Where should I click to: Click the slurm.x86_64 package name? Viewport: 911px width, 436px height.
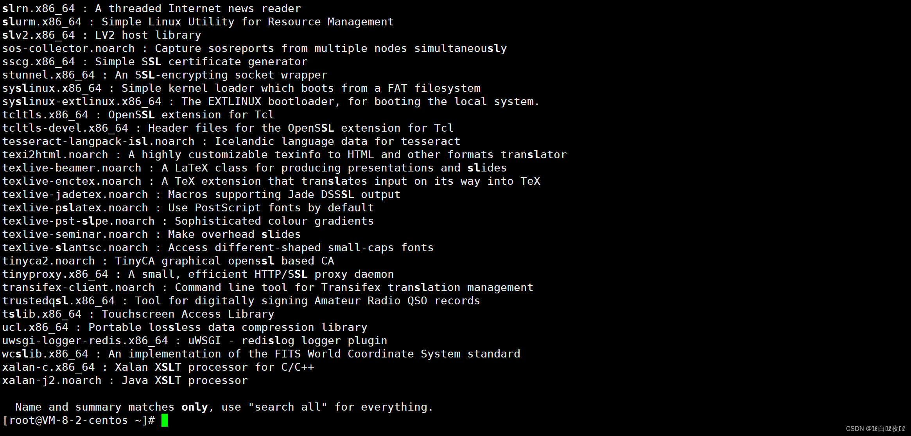pyautogui.click(x=42, y=22)
